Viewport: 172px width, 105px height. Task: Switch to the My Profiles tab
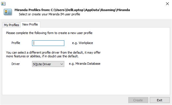(11, 25)
